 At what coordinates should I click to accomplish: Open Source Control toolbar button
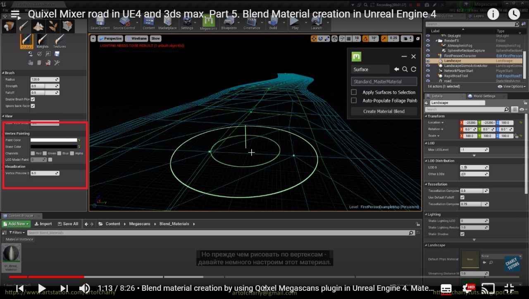(x=124, y=23)
